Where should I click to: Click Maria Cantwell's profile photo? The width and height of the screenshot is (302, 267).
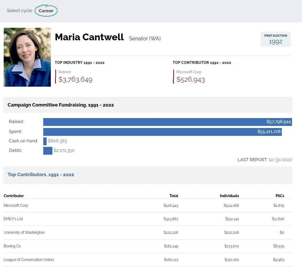tap(27, 57)
